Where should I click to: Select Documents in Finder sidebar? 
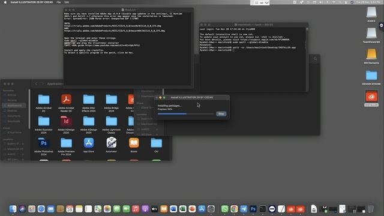point(14,116)
